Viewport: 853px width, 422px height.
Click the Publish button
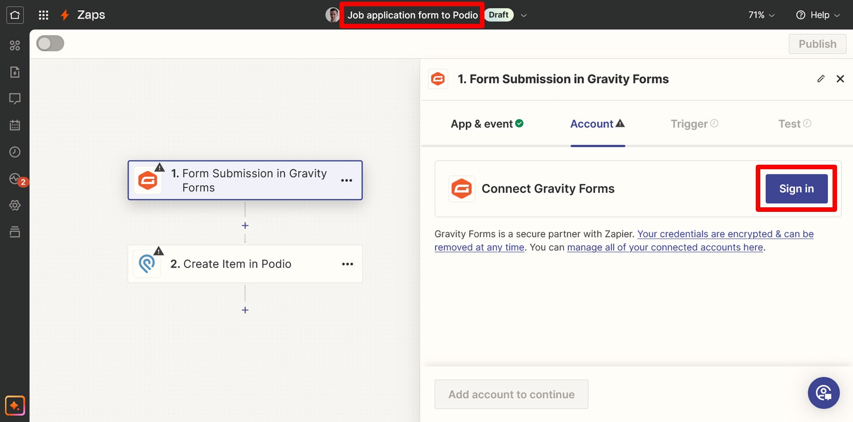(818, 44)
